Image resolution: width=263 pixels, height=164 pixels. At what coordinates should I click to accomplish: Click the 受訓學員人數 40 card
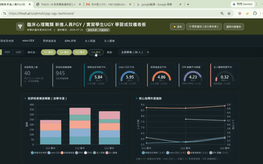[35, 75]
